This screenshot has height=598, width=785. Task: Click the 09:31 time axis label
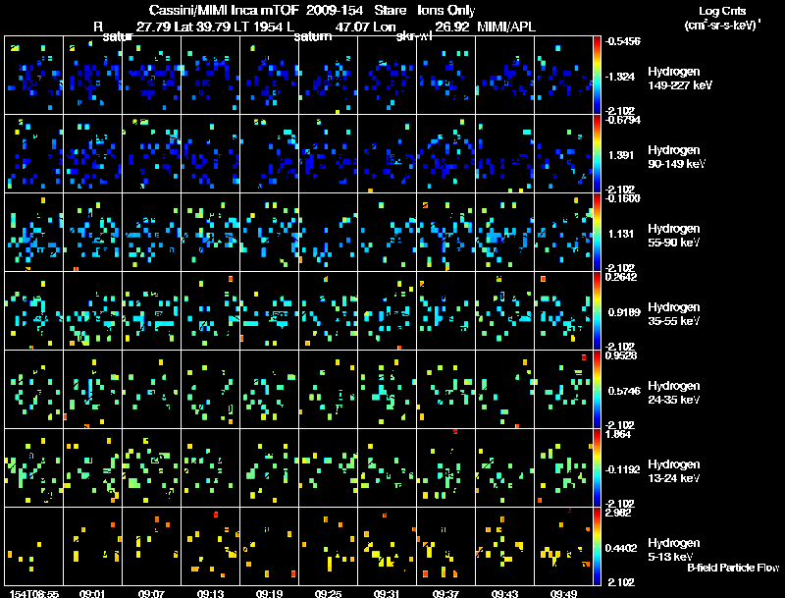[x=387, y=593]
